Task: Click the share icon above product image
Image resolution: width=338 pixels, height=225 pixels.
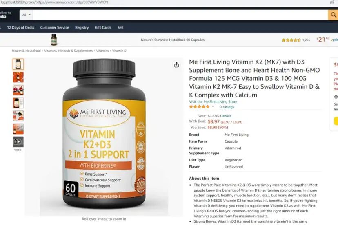Action: point(176,65)
